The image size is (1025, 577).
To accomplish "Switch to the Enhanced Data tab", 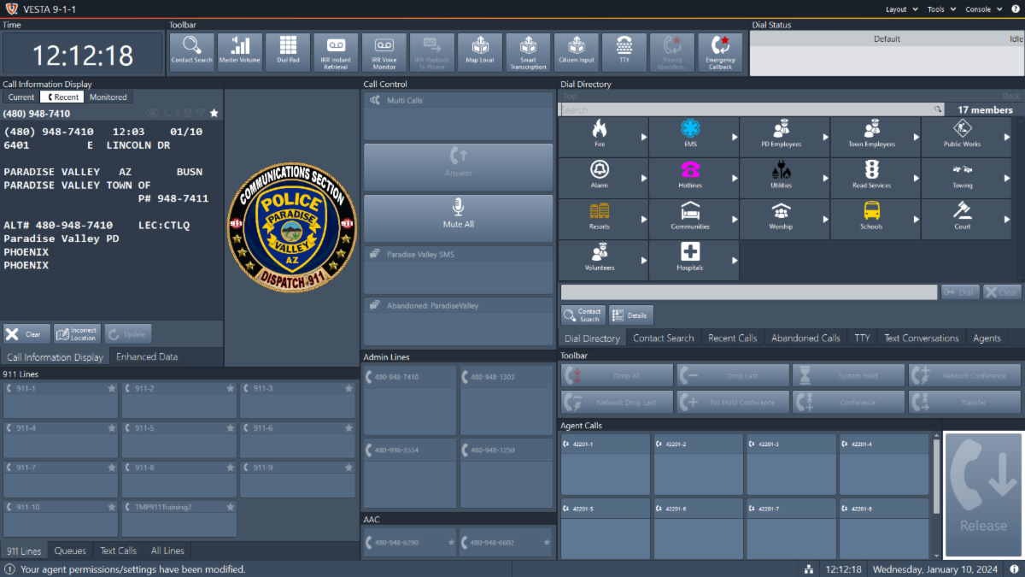I will (x=147, y=357).
